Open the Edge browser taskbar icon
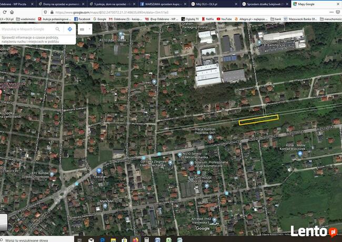Viewport: 342px width, 242px height. [102, 239]
